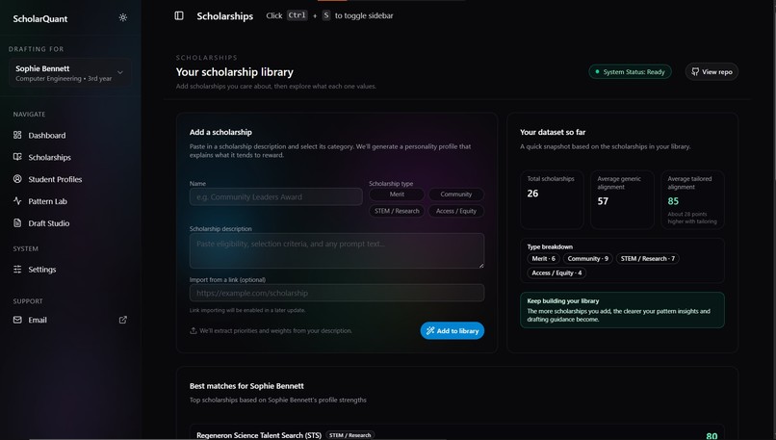776x440 pixels.
Task: Click the Pattern Lab activity icon
Action: point(17,201)
